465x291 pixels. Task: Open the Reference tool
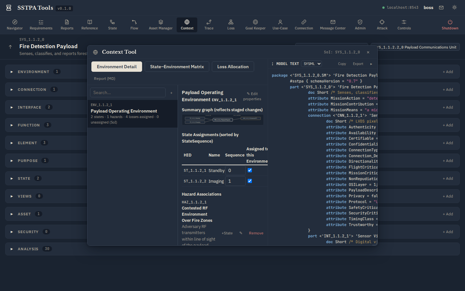(x=89, y=25)
